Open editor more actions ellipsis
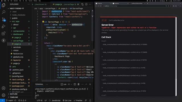This screenshot has width=182, height=102. tap(90, 4)
